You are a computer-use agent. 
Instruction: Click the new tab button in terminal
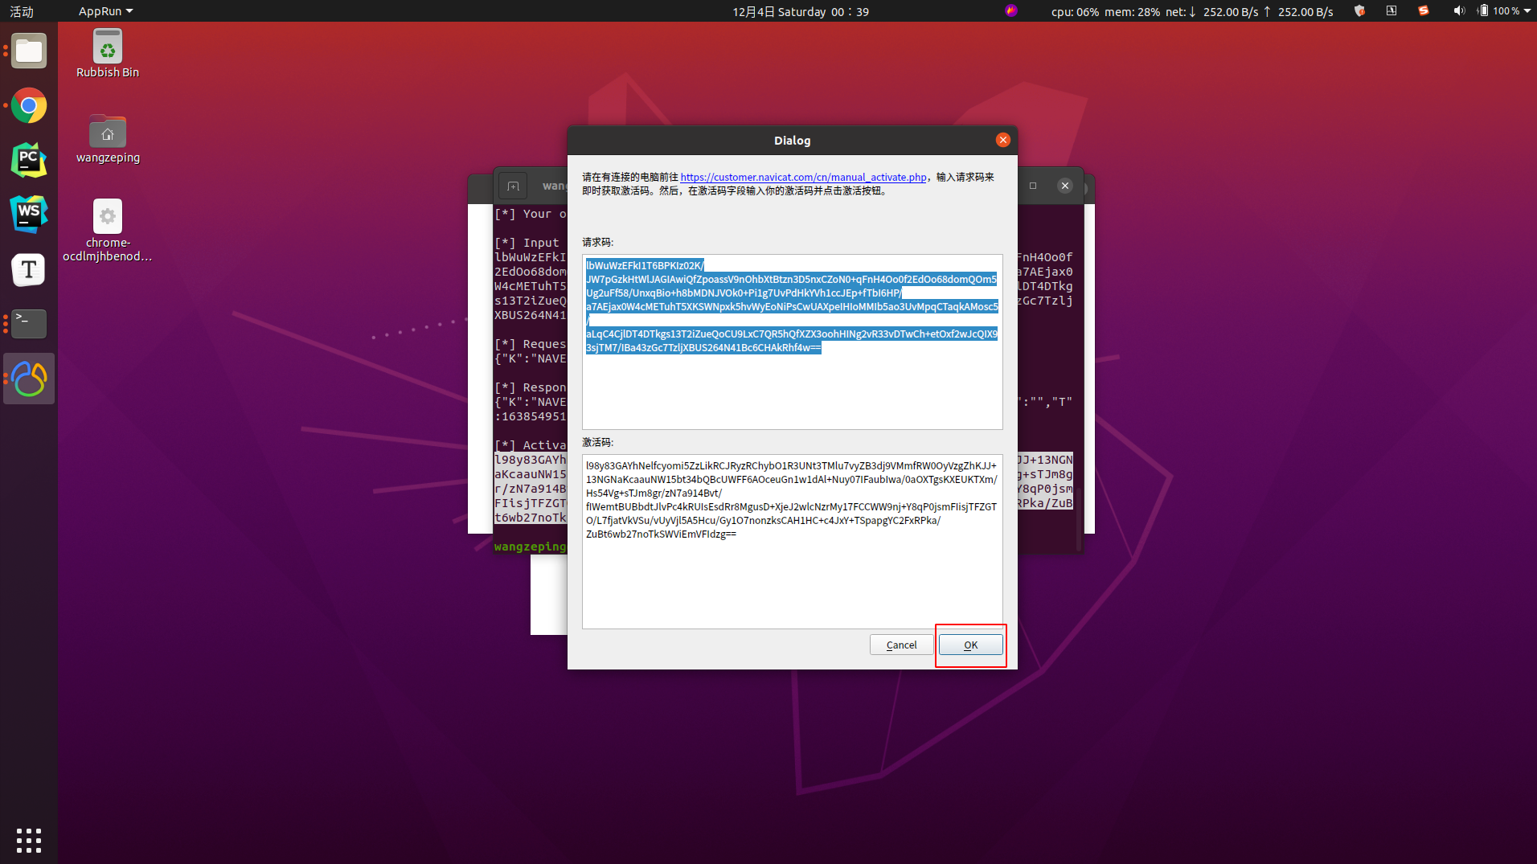513,186
